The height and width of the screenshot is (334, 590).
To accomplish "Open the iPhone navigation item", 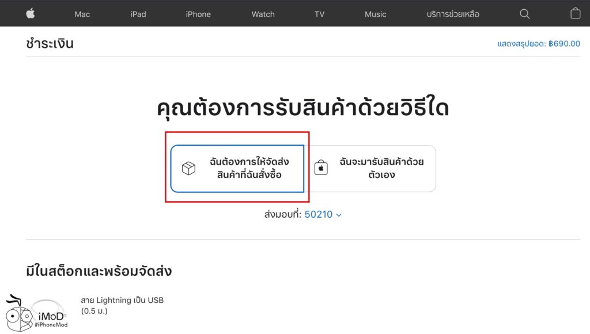I will (x=198, y=14).
